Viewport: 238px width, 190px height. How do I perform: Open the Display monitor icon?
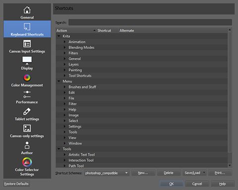pyautogui.click(x=27, y=60)
